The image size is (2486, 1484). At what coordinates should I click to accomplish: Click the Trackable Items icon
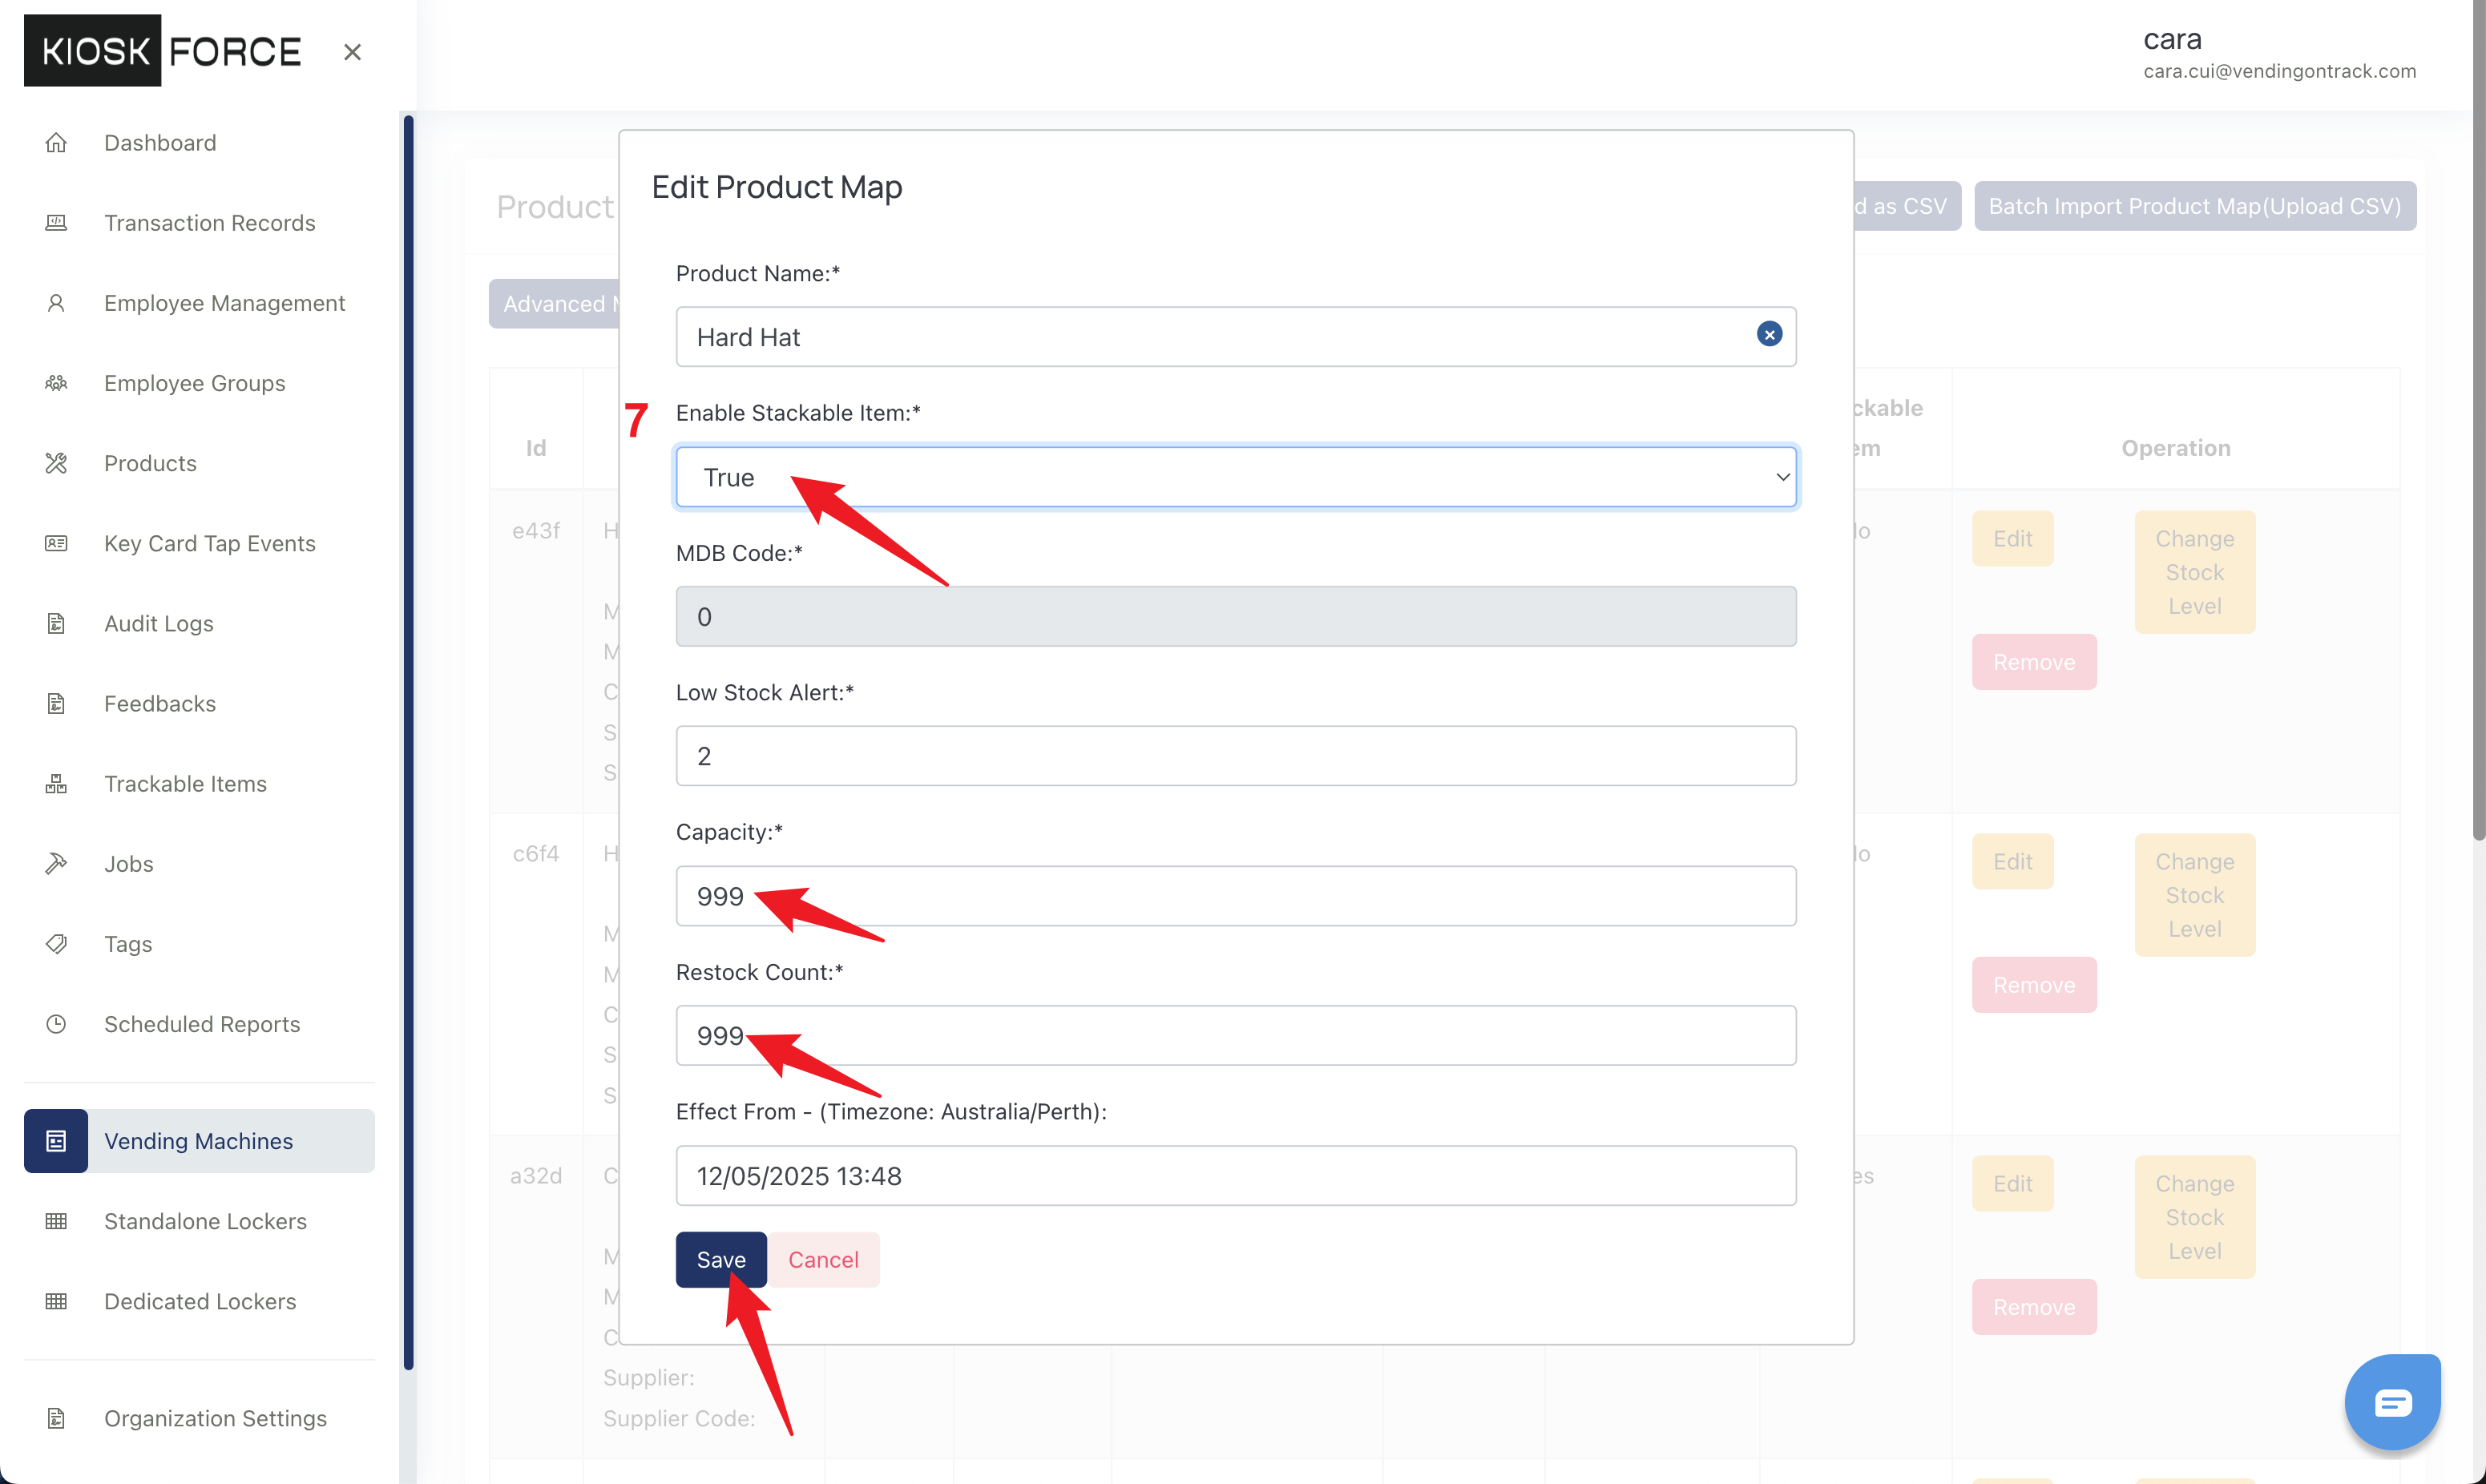point(56,784)
